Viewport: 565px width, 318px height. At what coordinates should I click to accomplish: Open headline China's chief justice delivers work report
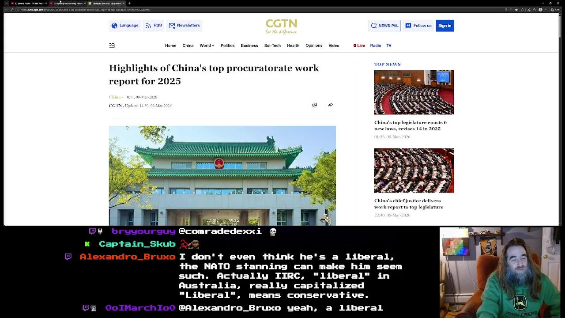[x=409, y=204]
